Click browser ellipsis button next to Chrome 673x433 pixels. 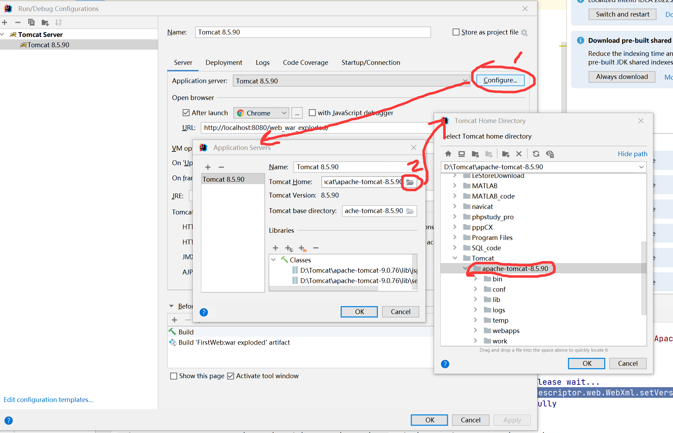click(297, 113)
